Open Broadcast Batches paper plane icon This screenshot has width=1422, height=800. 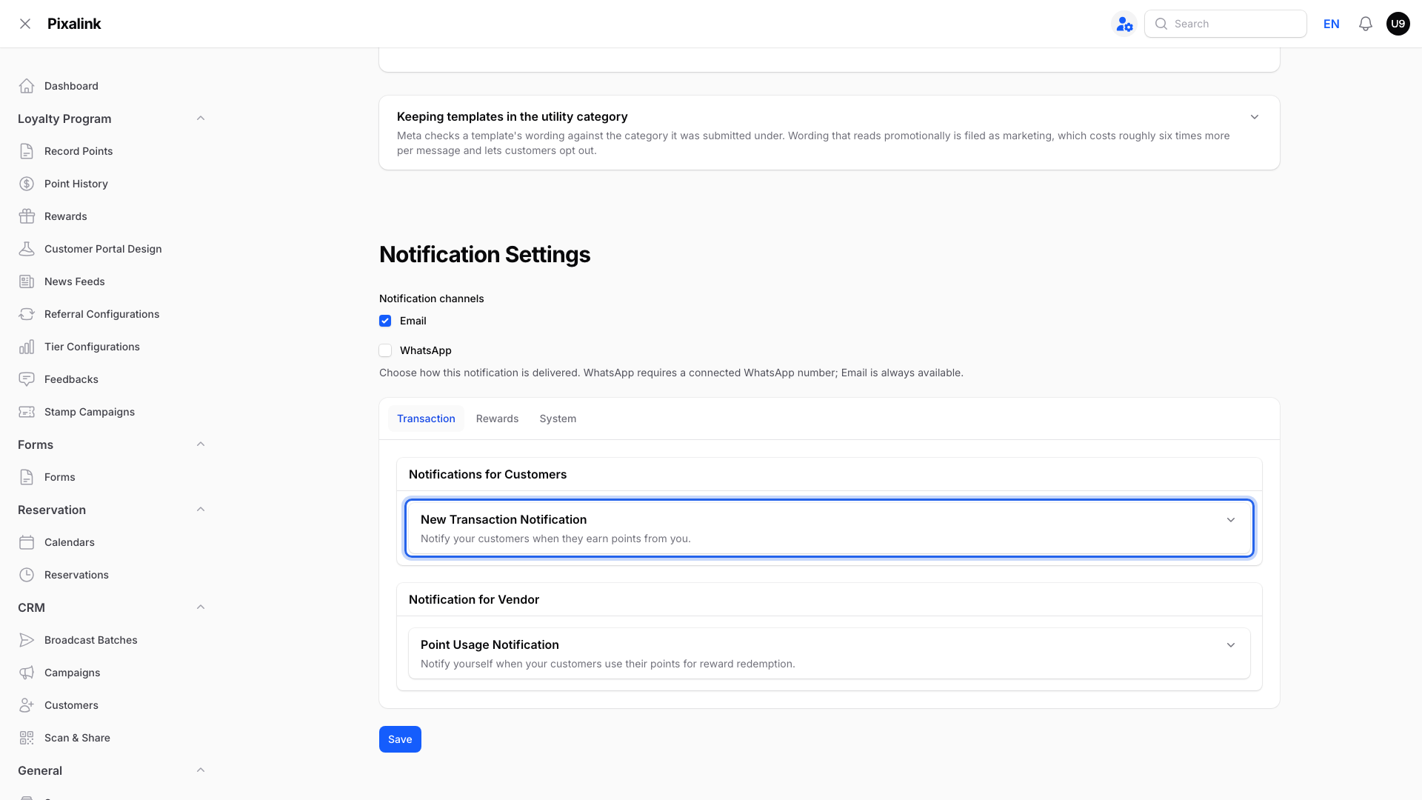27,640
